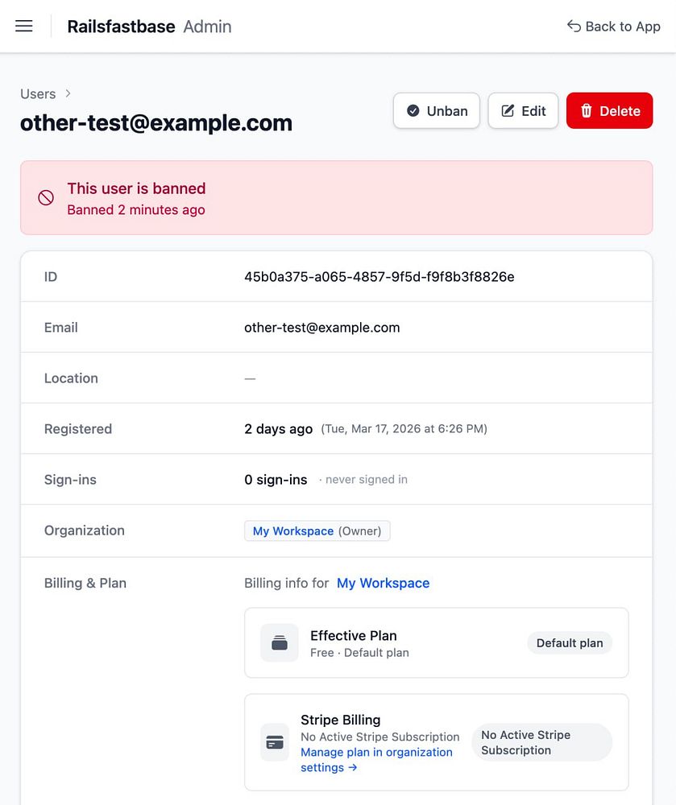Click the Back to App arrow icon
The width and height of the screenshot is (676, 805).
click(574, 27)
